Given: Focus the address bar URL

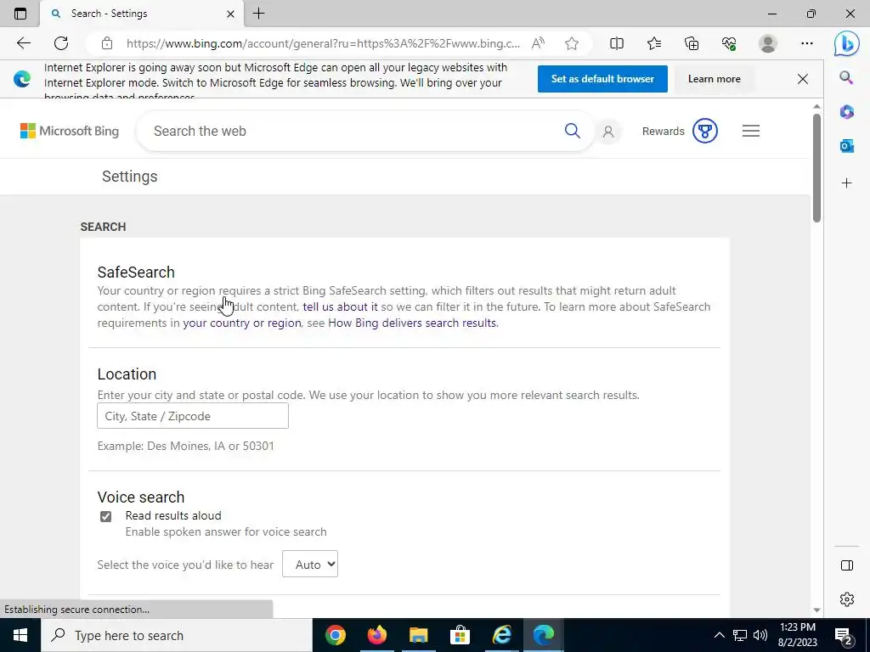Looking at the screenshot, I should [323, 43].
